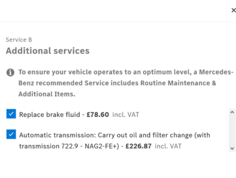The width and height of the screenshot is (236, 178).
Task: Click the Replace brake fluid label
Action: point(48,114)
